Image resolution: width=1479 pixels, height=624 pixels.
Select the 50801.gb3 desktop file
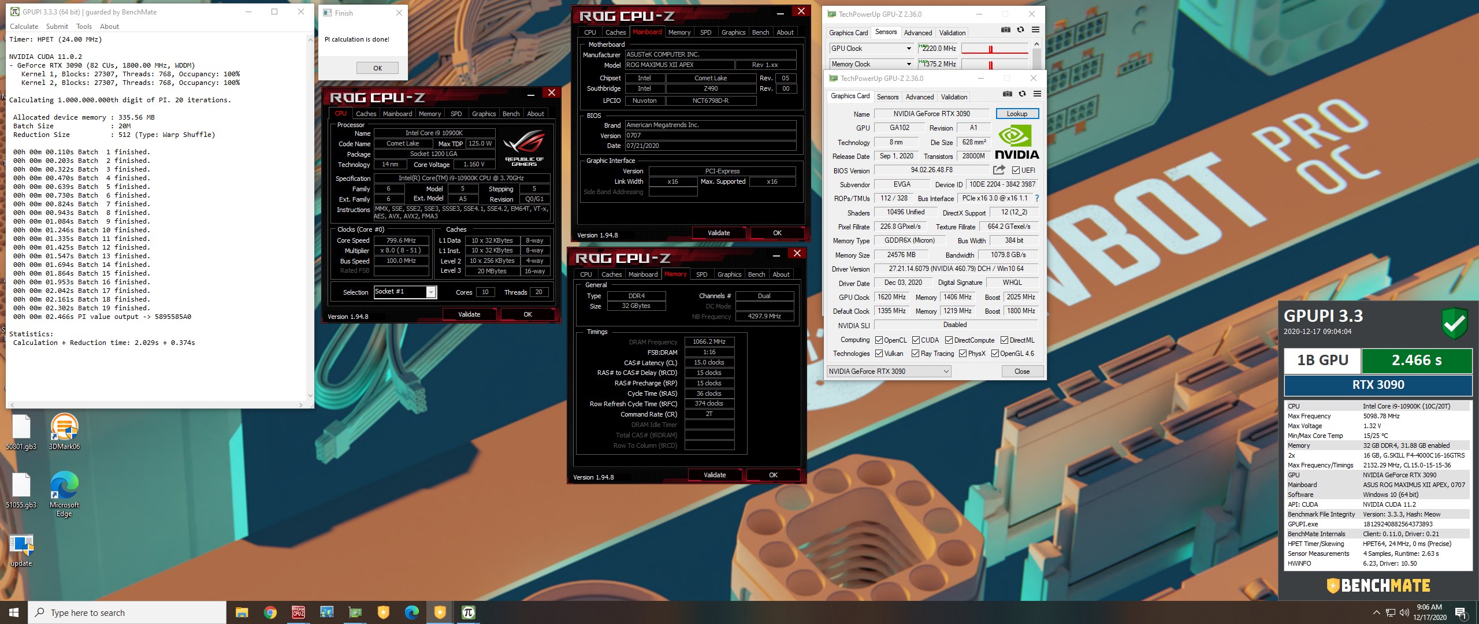click(x=21, y=431)
